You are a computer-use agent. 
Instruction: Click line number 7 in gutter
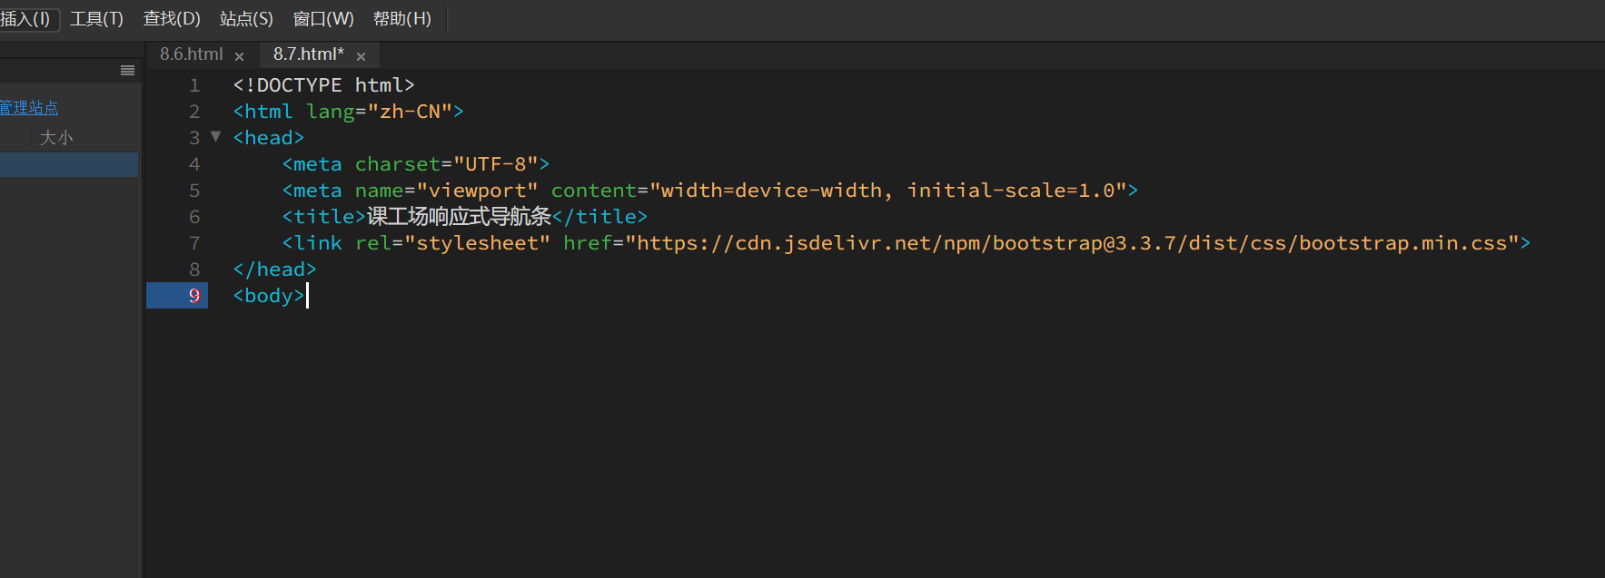pos(194,243)
